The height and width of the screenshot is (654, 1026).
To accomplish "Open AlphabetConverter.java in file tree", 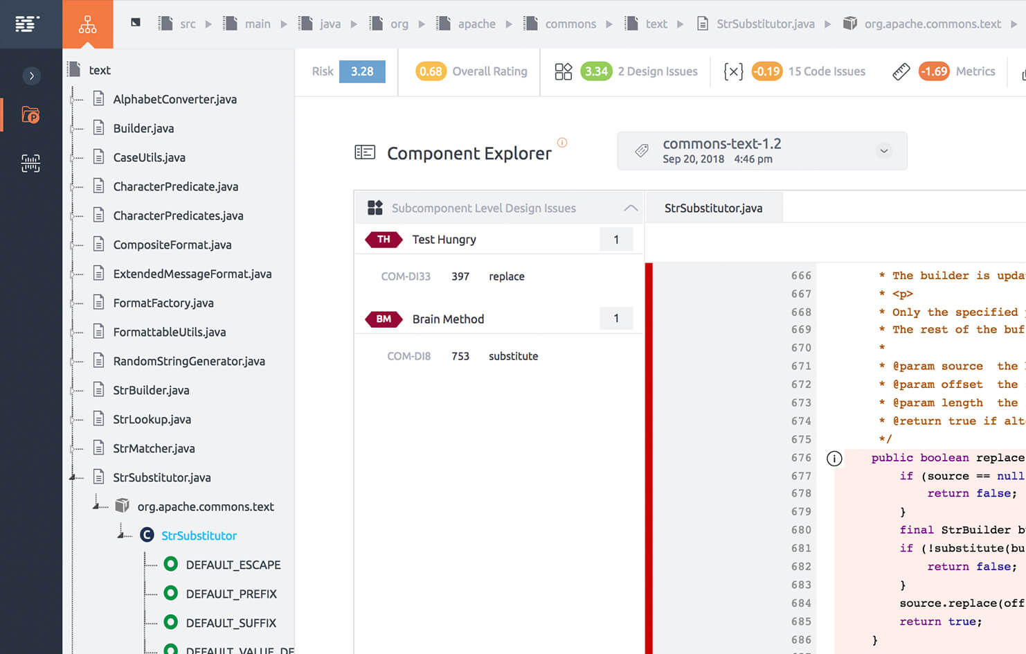I will (x=174, y=99).
